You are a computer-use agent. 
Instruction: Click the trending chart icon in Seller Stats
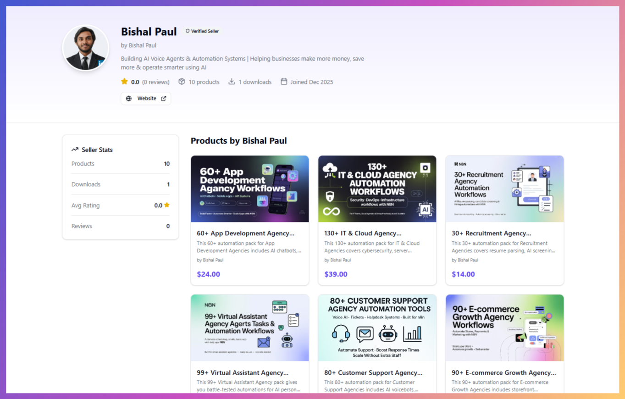75,149
